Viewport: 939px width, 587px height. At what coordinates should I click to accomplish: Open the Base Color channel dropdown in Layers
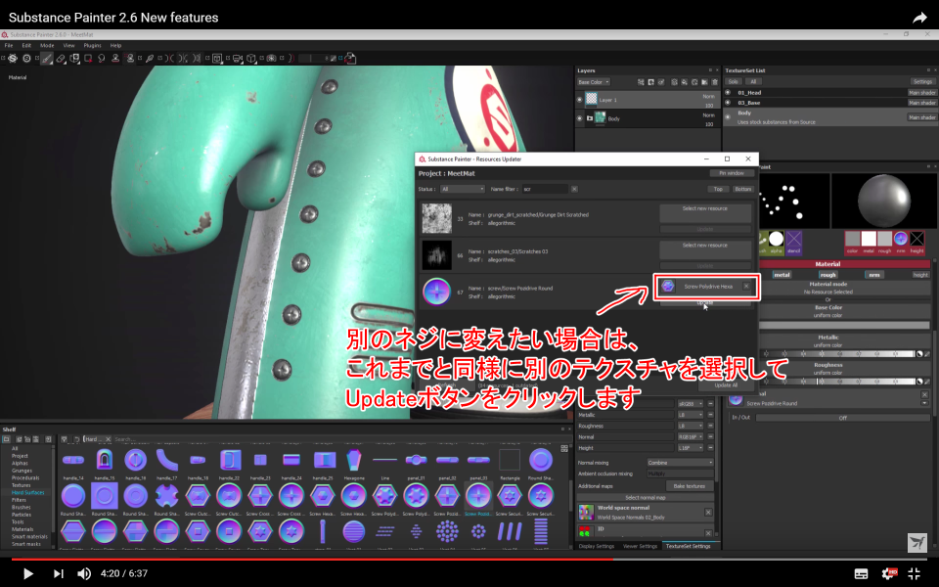pos(594,82)
